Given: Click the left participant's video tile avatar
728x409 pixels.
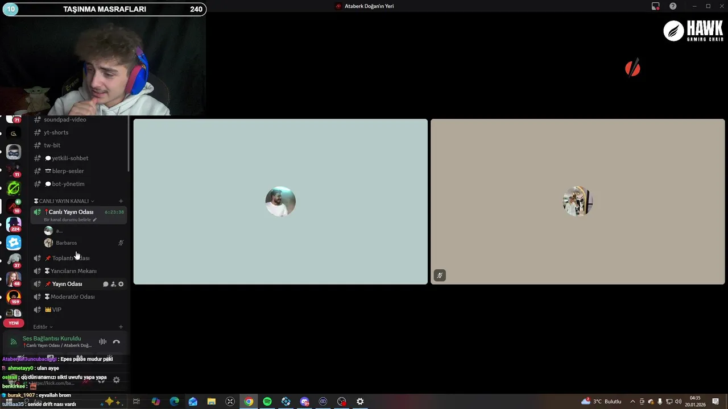Looking at the screenshot, I should 280,202.
